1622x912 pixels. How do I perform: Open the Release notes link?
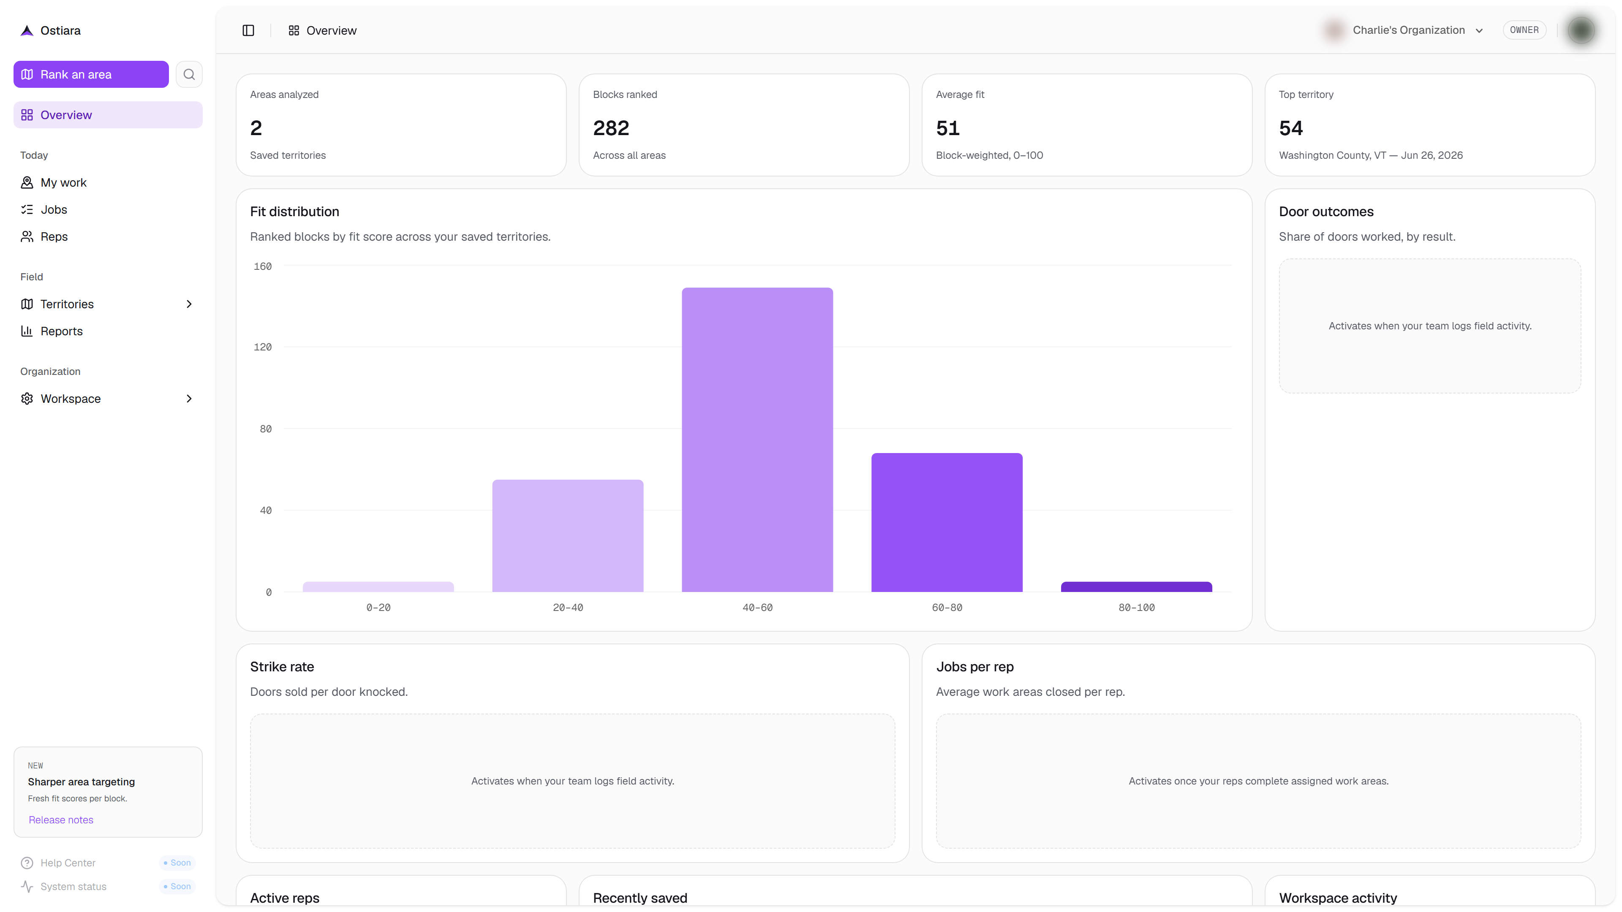tap(60, 820)
